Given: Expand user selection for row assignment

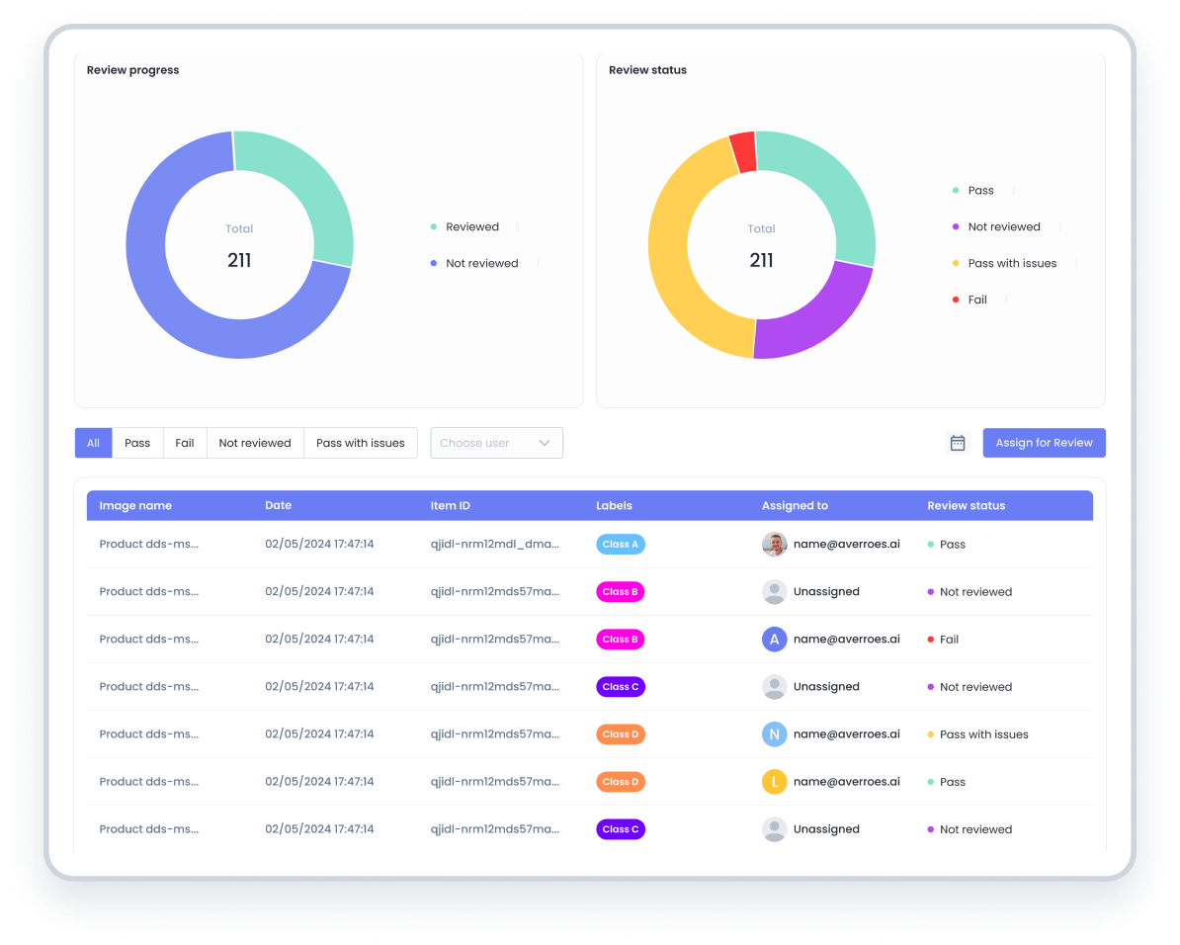Looking at the screenshot, I should (496, 442).
